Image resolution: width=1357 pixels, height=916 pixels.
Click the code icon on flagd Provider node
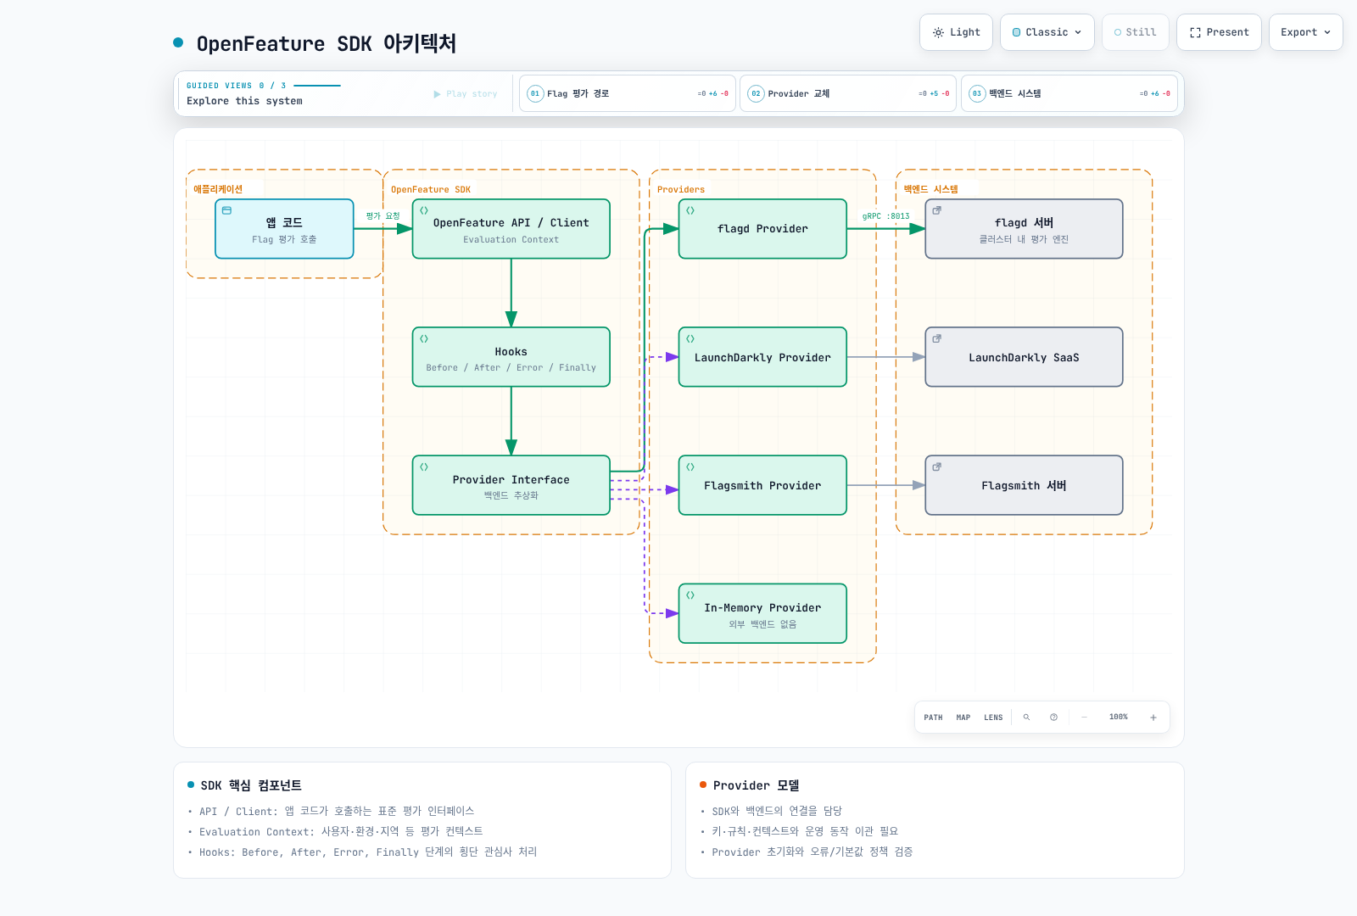click(690, 210)
